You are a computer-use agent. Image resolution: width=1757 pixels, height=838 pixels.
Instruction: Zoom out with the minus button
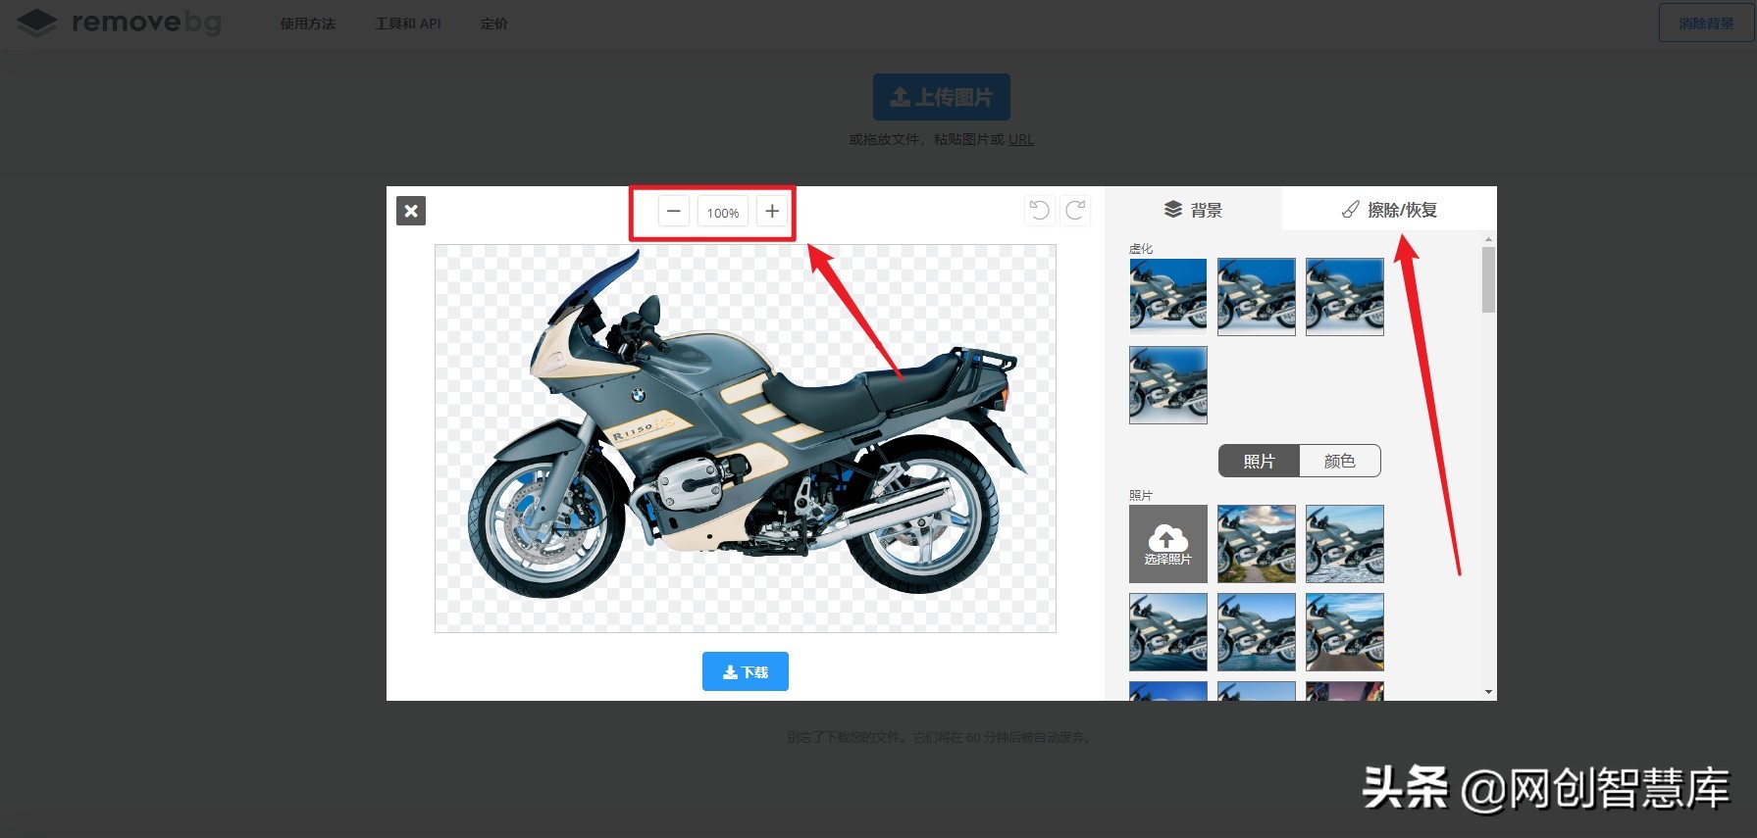(673, 211)
